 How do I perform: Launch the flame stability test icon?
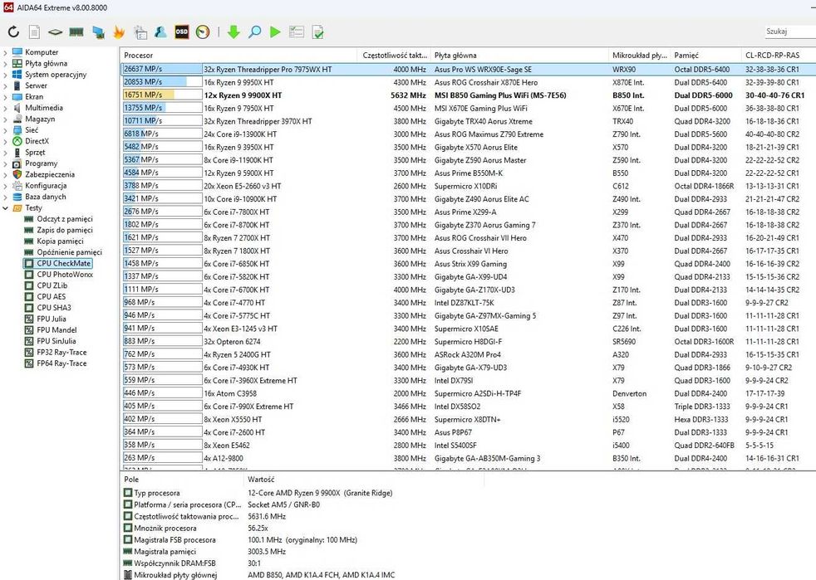pos(119,32)
